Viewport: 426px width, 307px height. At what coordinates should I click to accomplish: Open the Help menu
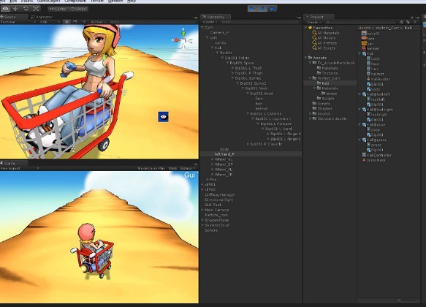pyautogui.click(x=132, y=1)
